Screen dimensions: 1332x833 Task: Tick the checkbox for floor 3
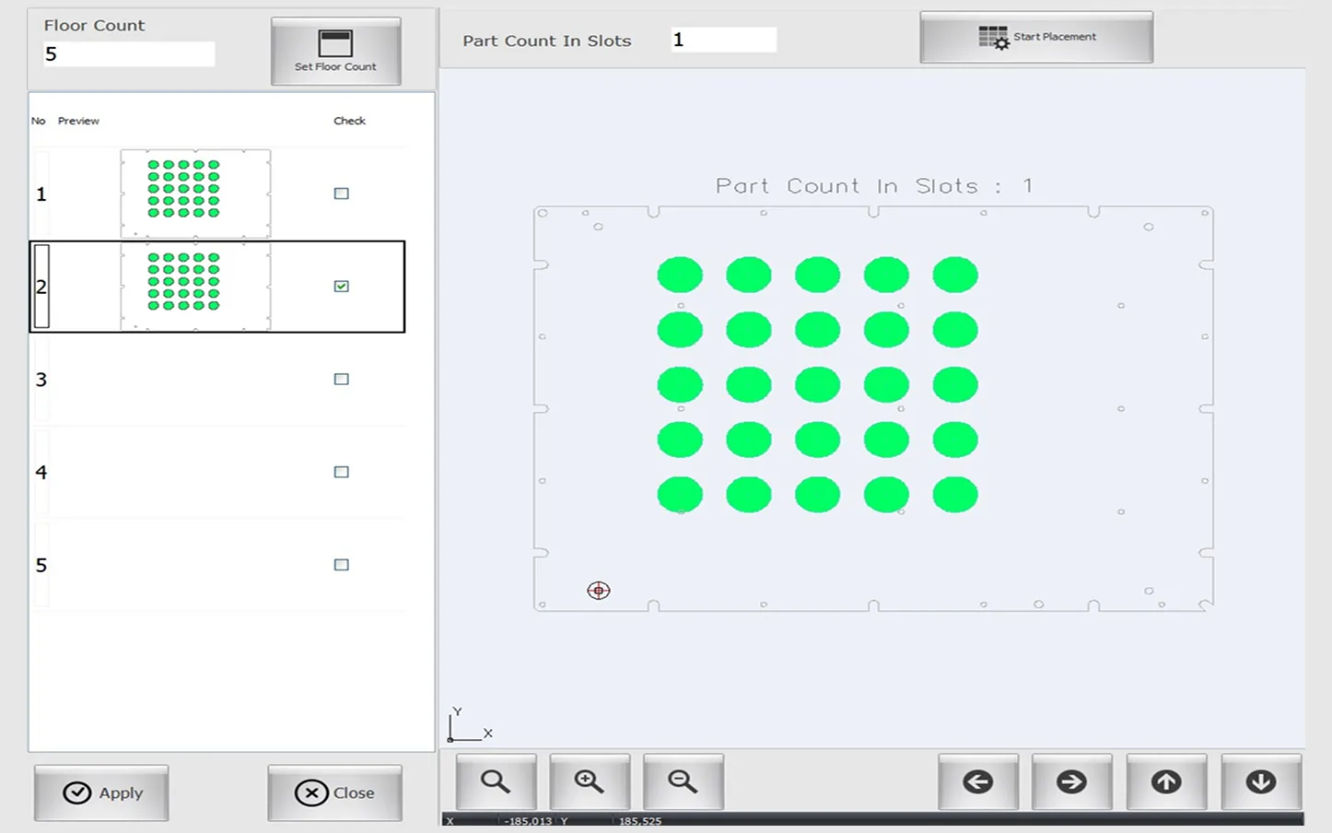[342, 379]
